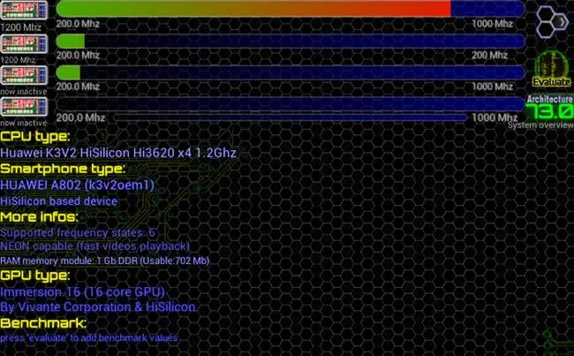The width and height of the screenshot is (574, 356).
Task: Click the Architecture 73.0 score display
Action: tap(549, 107)
